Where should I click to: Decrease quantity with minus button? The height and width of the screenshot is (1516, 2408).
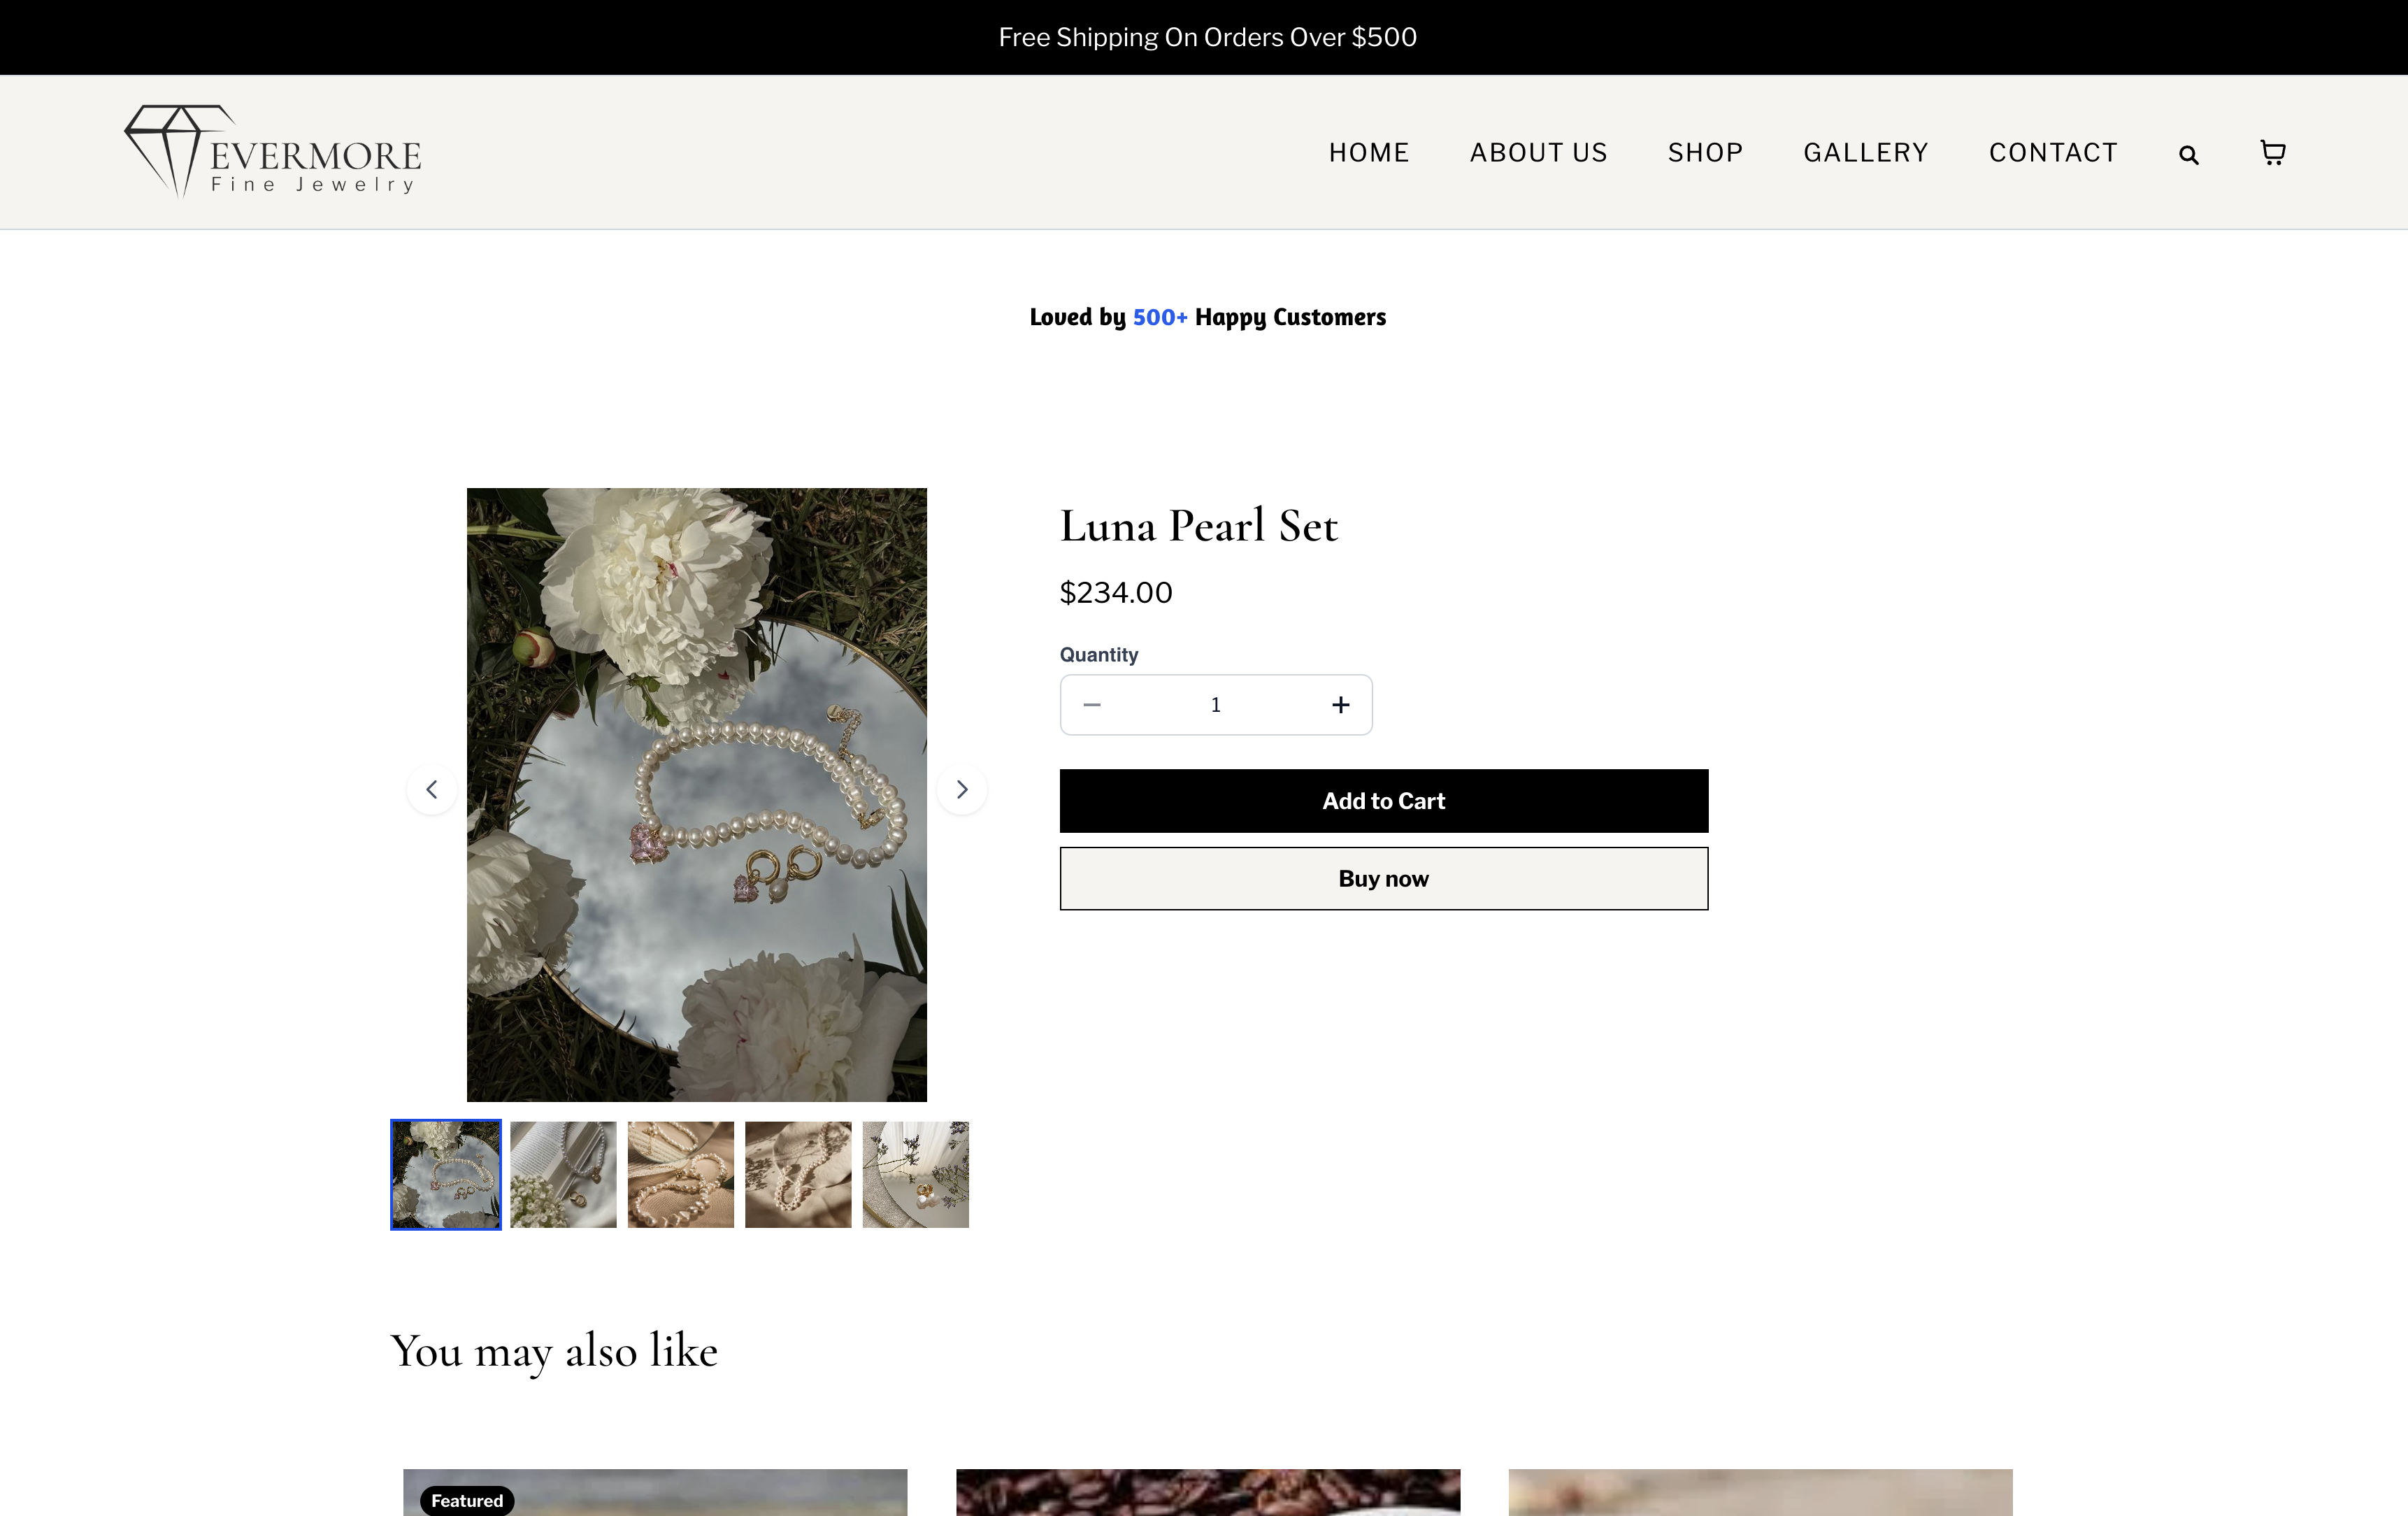coord(1092,705)
